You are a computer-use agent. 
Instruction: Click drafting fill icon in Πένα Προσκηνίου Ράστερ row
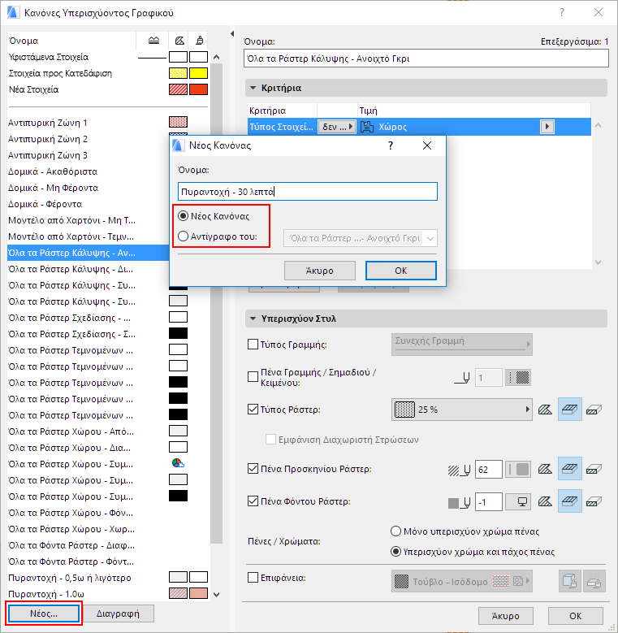(545, 469)
